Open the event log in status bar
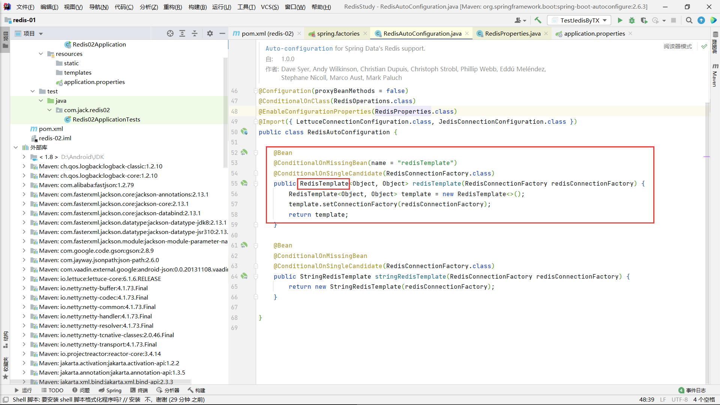The height and width of the screenshot is (405, 720). click(x=692, y=390)
